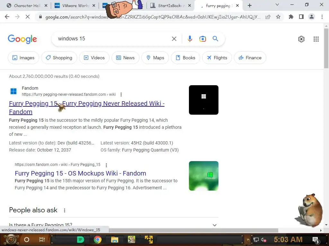Open People also ask options menu
Image resolution: width=329 pixels, height=246 pixels.
click(65, 210)
